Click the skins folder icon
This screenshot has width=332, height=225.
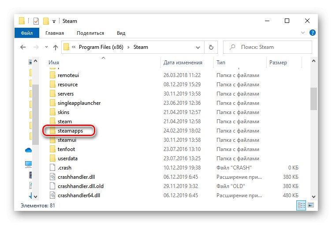(52, 112)
